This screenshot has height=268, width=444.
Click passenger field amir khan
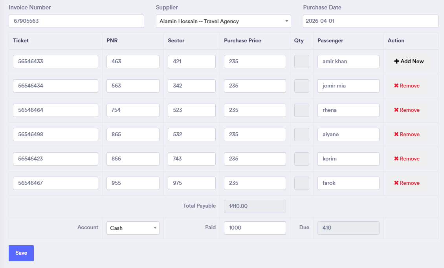tap(348, 62)
